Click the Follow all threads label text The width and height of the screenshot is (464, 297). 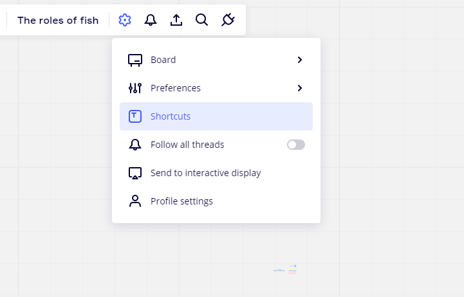(x=187, y=145)
